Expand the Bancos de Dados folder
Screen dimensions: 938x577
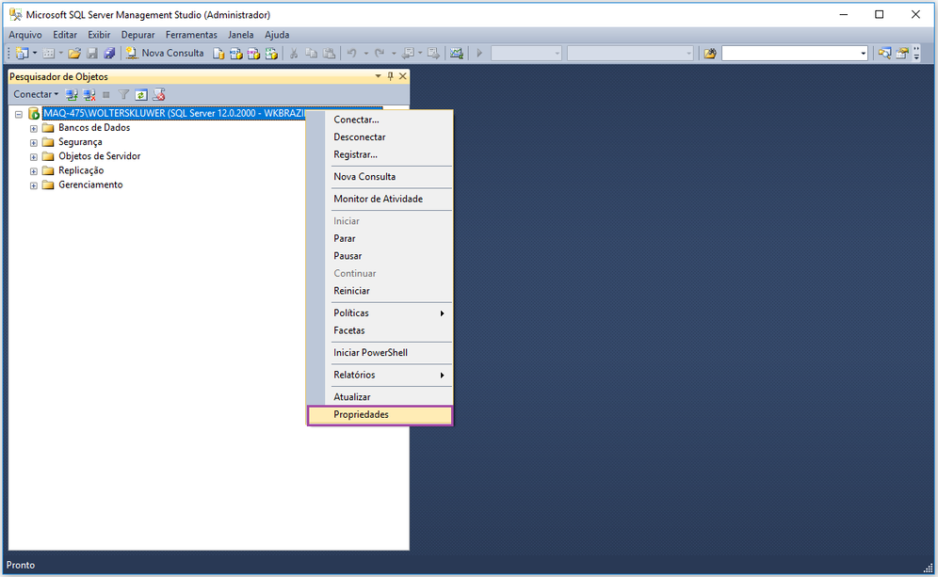34,128
